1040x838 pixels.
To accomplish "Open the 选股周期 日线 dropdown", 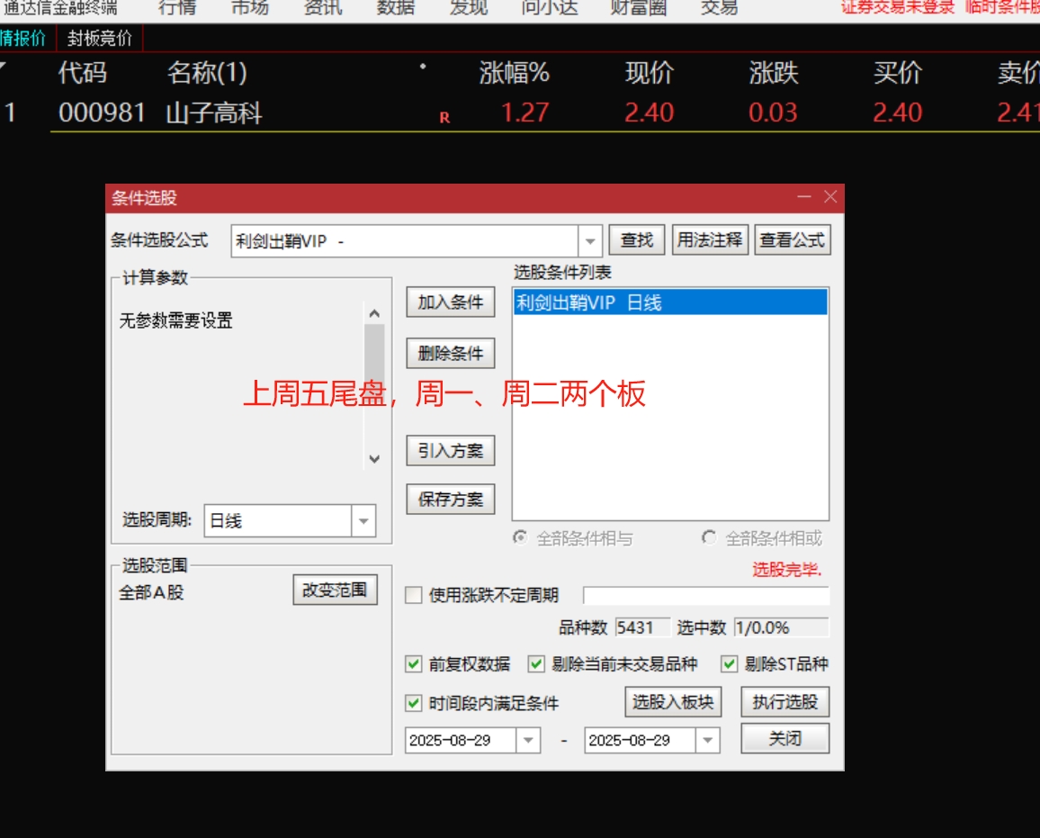I will pos(363,521).
